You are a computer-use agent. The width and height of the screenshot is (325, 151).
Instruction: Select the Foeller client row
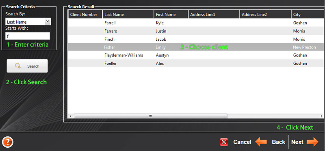196,63
